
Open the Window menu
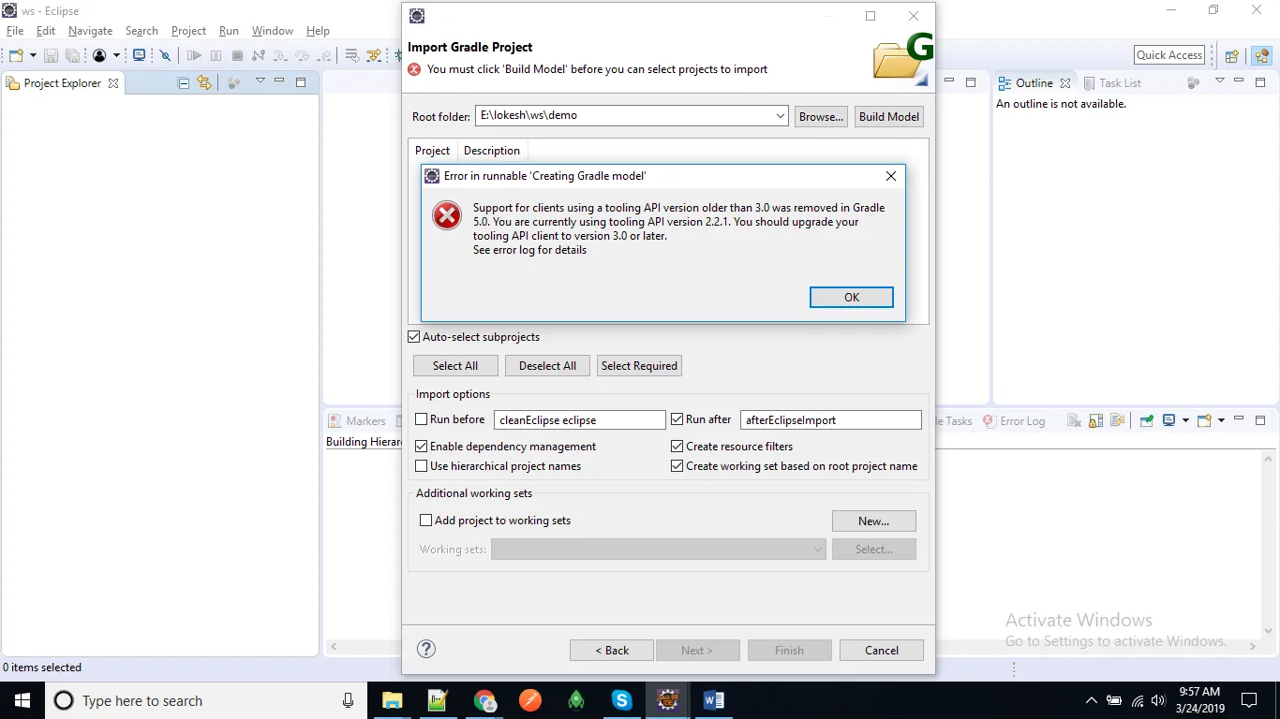[273, 31]
